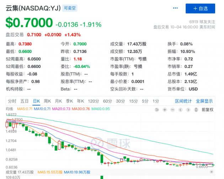Click the chart zoom in plus icon
224x179 pixels.
coord(165,110)
